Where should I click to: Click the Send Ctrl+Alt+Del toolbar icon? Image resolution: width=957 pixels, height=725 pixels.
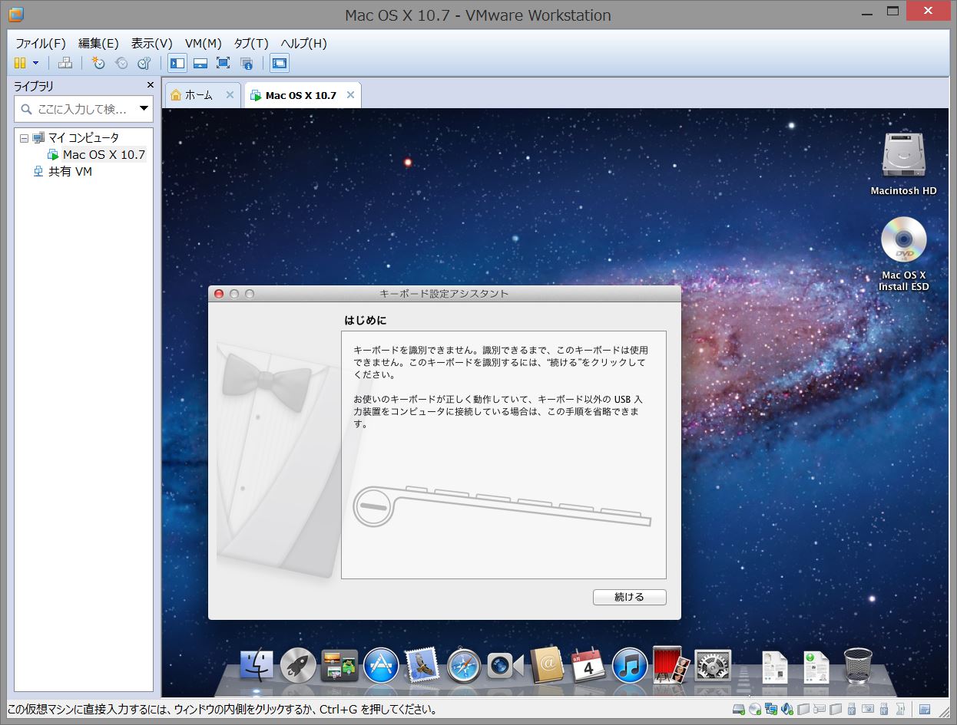(x=65, y=63)
